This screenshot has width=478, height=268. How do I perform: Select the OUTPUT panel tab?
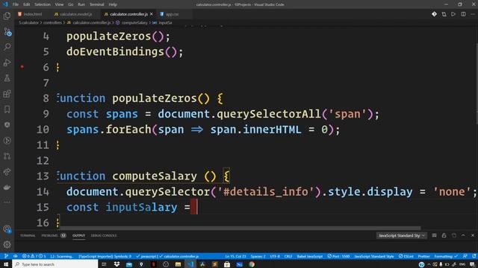[78, 235]
